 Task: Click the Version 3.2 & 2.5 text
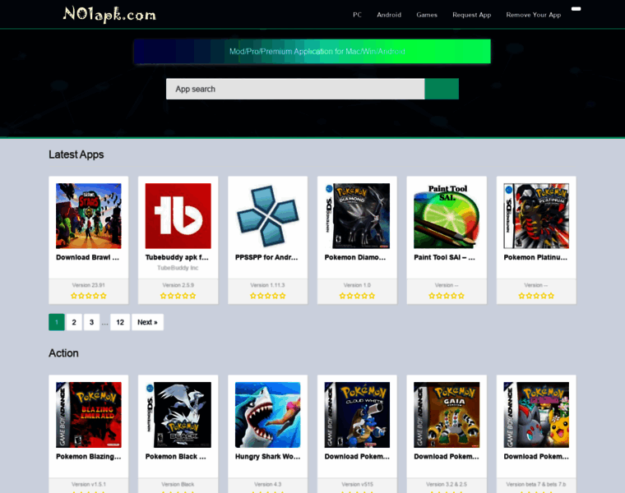pos(447,484)
